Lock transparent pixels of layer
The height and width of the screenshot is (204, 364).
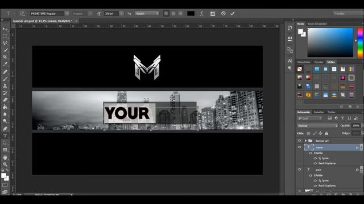(308, 133)
